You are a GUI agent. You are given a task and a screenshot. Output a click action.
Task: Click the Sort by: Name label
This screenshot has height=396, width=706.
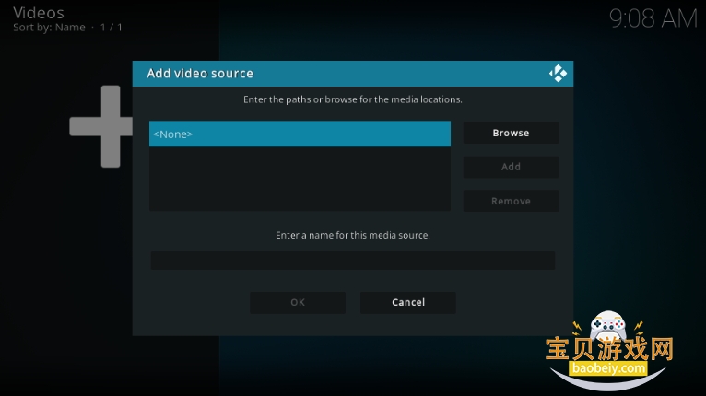[x=49, y=28]
